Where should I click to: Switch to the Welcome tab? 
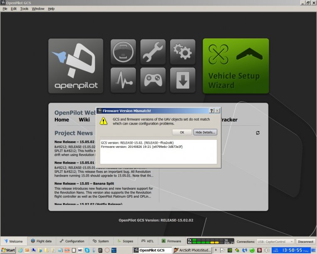tap(14, 241)
